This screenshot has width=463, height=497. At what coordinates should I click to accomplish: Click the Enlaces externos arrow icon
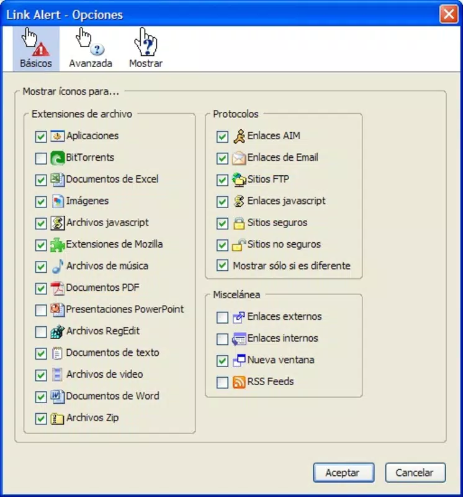(x=239, y=317)
